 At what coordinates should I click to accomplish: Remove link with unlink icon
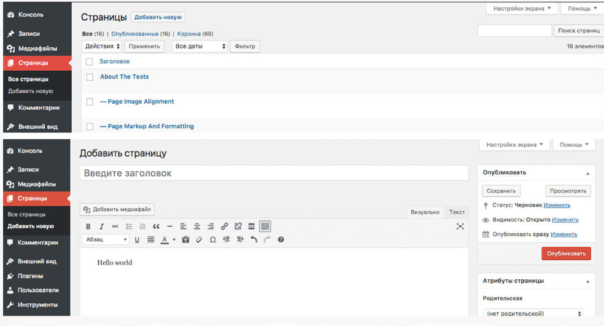tap(238, 226)
